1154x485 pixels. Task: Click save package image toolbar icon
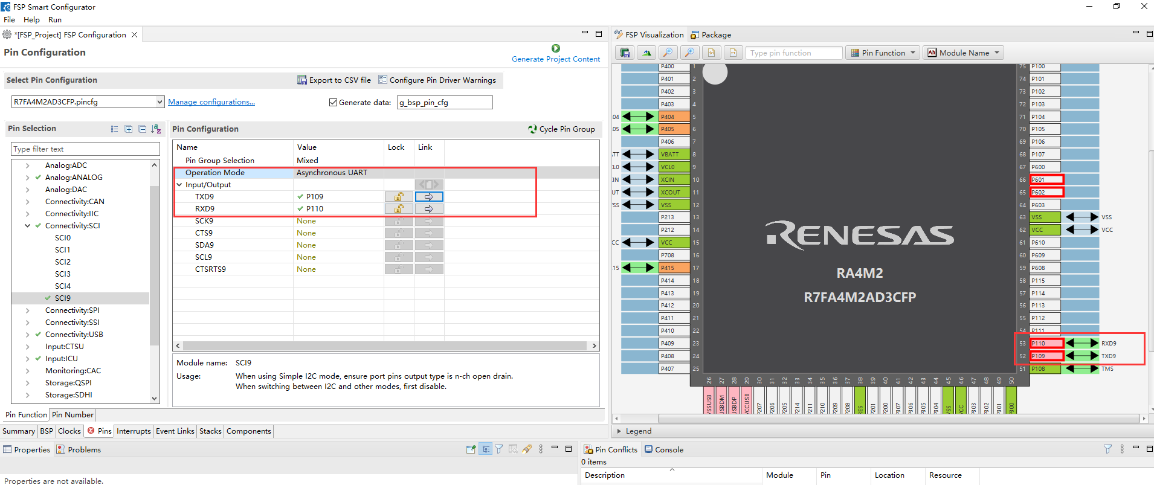pos(625,53)
